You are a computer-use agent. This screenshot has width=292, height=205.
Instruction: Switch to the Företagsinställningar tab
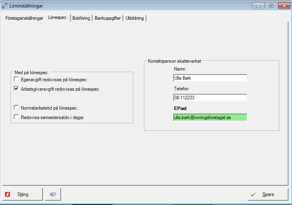click(x=24, y=18)
